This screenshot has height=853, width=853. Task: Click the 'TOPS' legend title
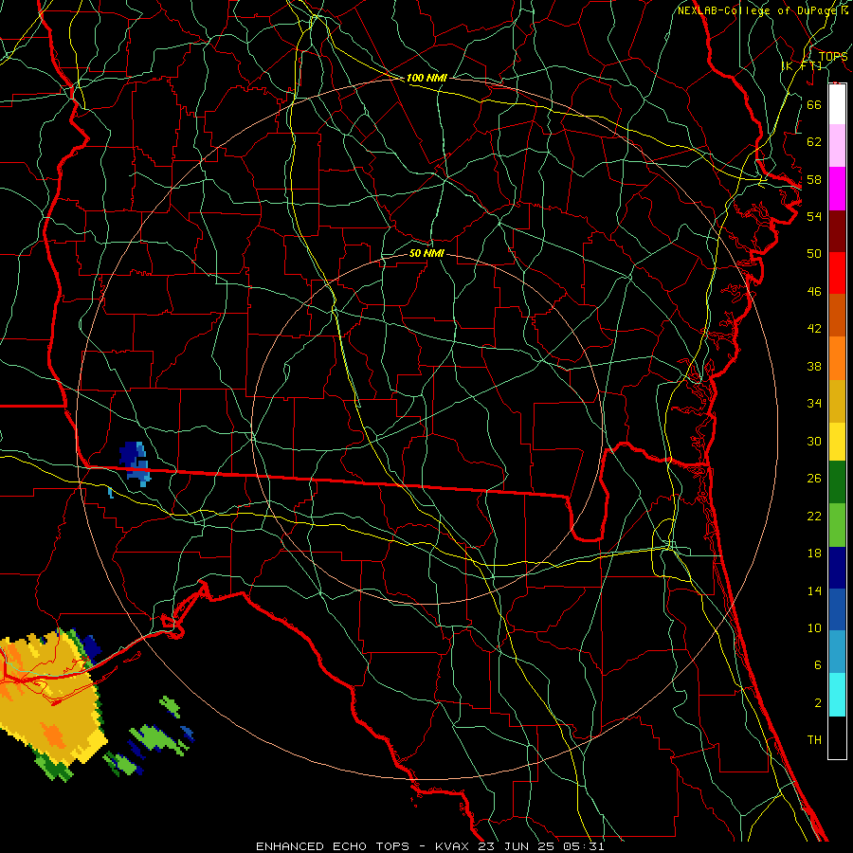[x=833, y=56]
